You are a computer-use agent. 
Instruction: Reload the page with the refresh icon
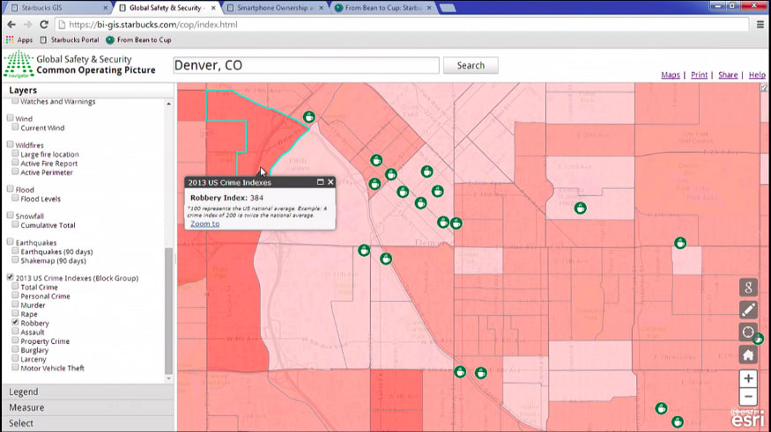pos(44,25)
